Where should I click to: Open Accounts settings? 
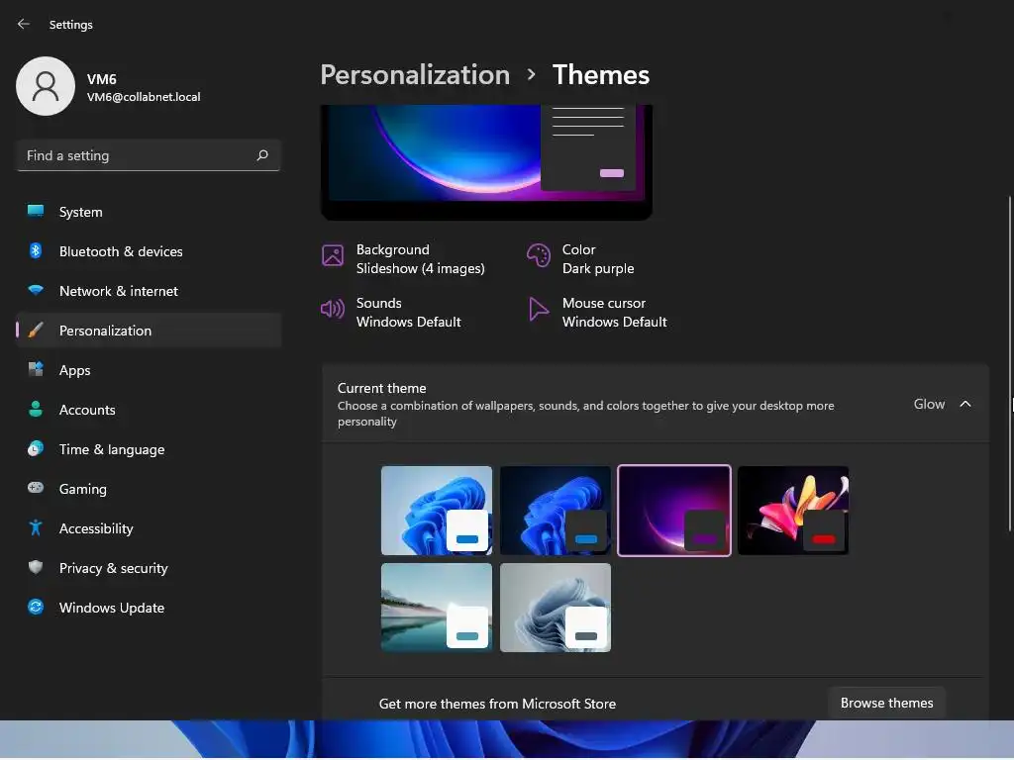click(149, 410)
